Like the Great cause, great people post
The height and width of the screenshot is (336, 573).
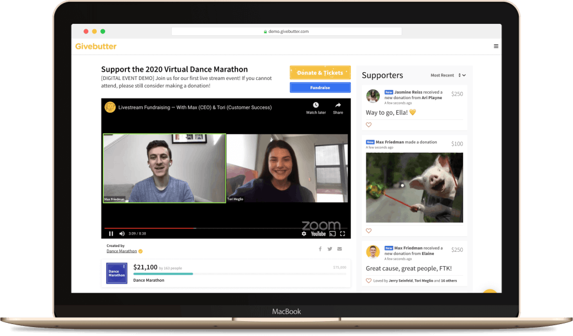click(369, 281)
